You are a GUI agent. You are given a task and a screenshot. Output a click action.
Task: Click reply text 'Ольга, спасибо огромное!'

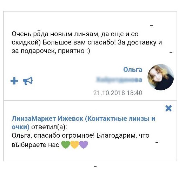[x=53, y=136]
